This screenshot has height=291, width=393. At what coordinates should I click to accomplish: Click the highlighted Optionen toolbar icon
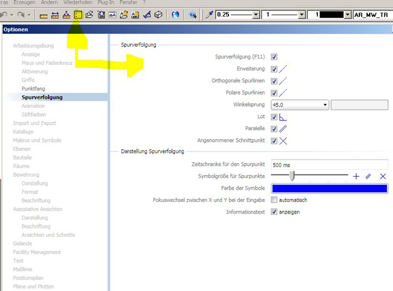coord(79,14)
